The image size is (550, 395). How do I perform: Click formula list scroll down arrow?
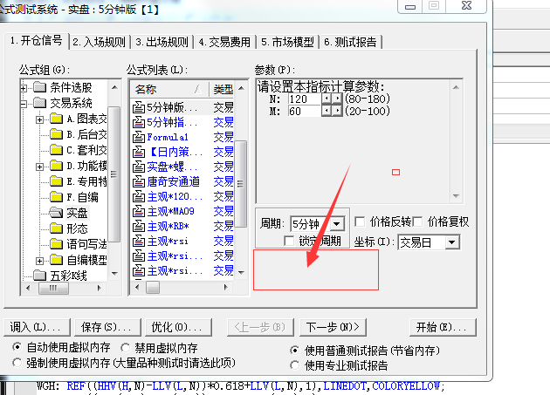point(241,272)
